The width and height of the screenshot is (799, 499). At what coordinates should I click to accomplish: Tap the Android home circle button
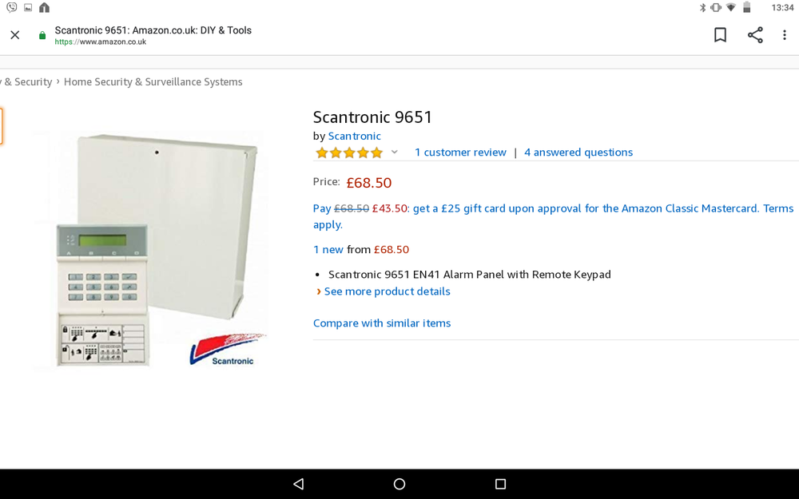(x=399, y=484)
